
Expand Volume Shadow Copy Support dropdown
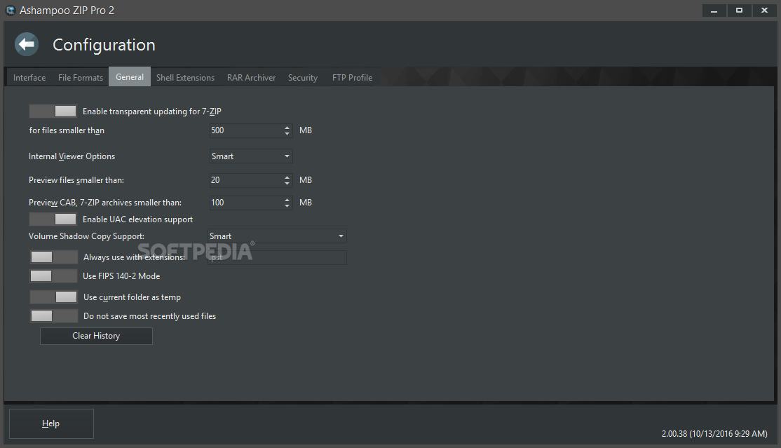(278, 236)
